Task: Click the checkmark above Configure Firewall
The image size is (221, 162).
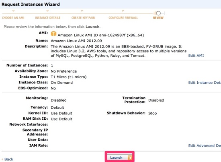Action: (123, 10)
